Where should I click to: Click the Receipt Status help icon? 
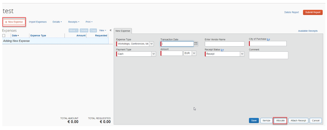coord(222,50)
